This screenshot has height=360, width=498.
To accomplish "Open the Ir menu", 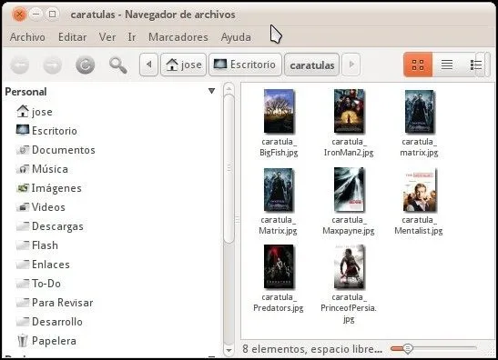I will tap(132, 37).
